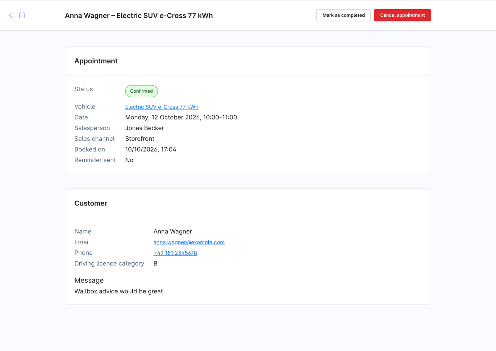The image size is (496, 351).
Task: Click the Driving licence category label
Action: point(109,264)
